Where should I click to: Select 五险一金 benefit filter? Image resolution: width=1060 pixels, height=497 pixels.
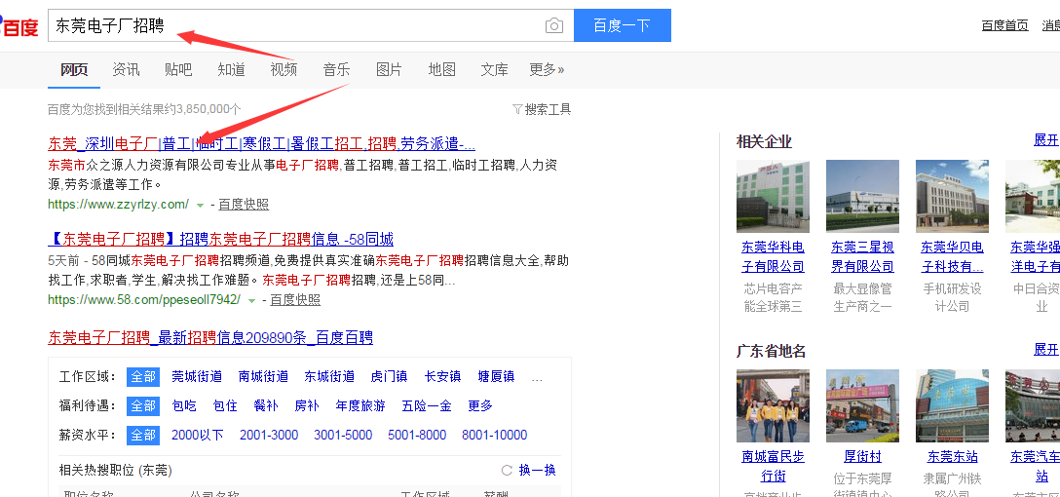(427, 405)
